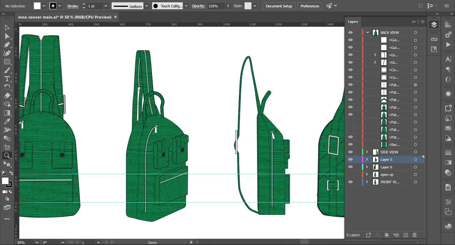Open Document Setup

tap(279, 6)
